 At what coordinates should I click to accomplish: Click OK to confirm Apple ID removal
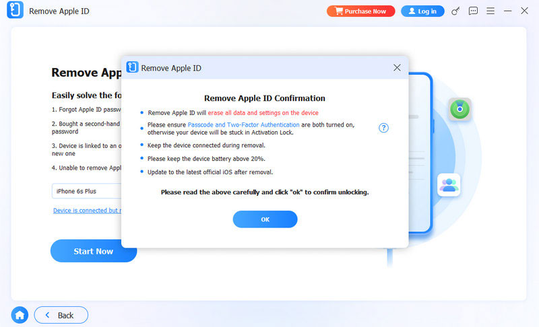coord(265,219)
